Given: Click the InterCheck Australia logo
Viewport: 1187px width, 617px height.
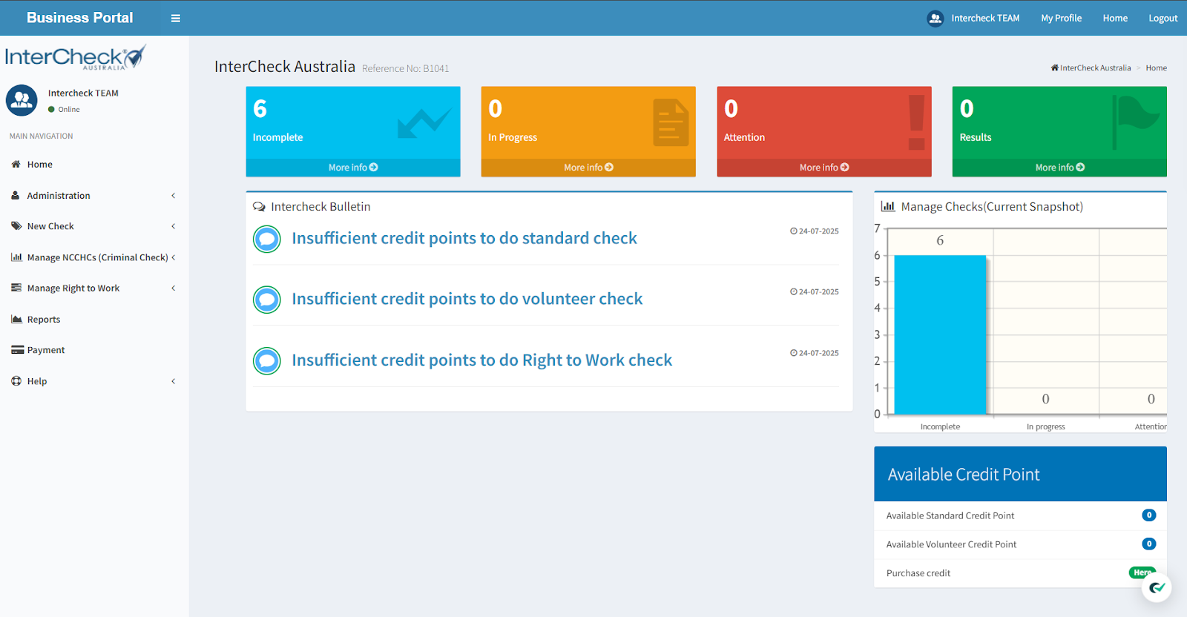Looking at the screenshot, I should point(76,57).
